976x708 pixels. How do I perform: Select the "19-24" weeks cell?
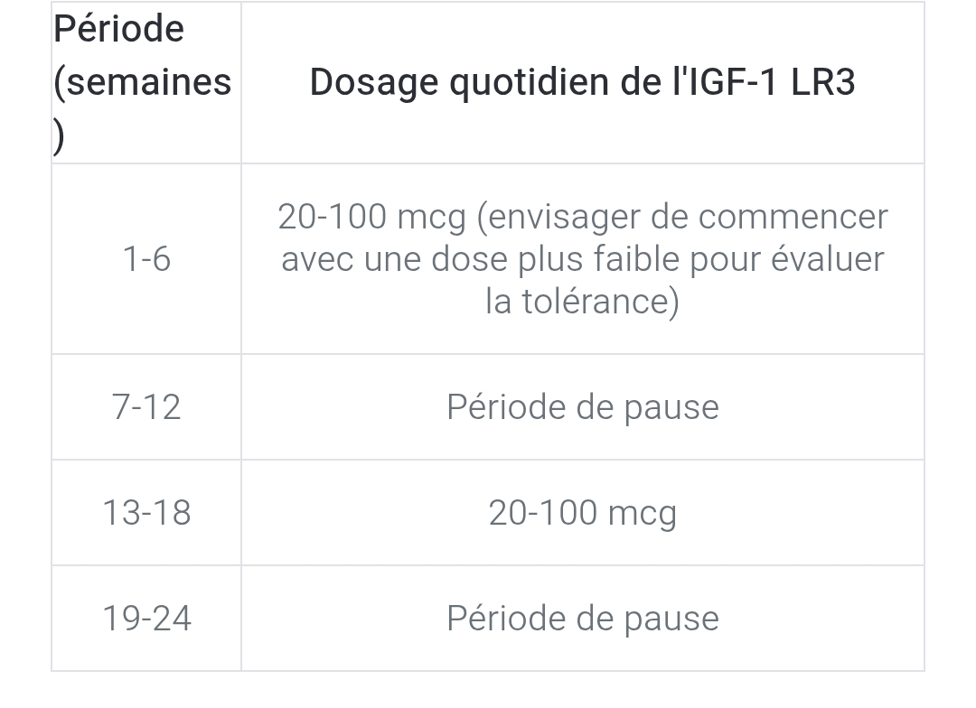coord(146,619)
